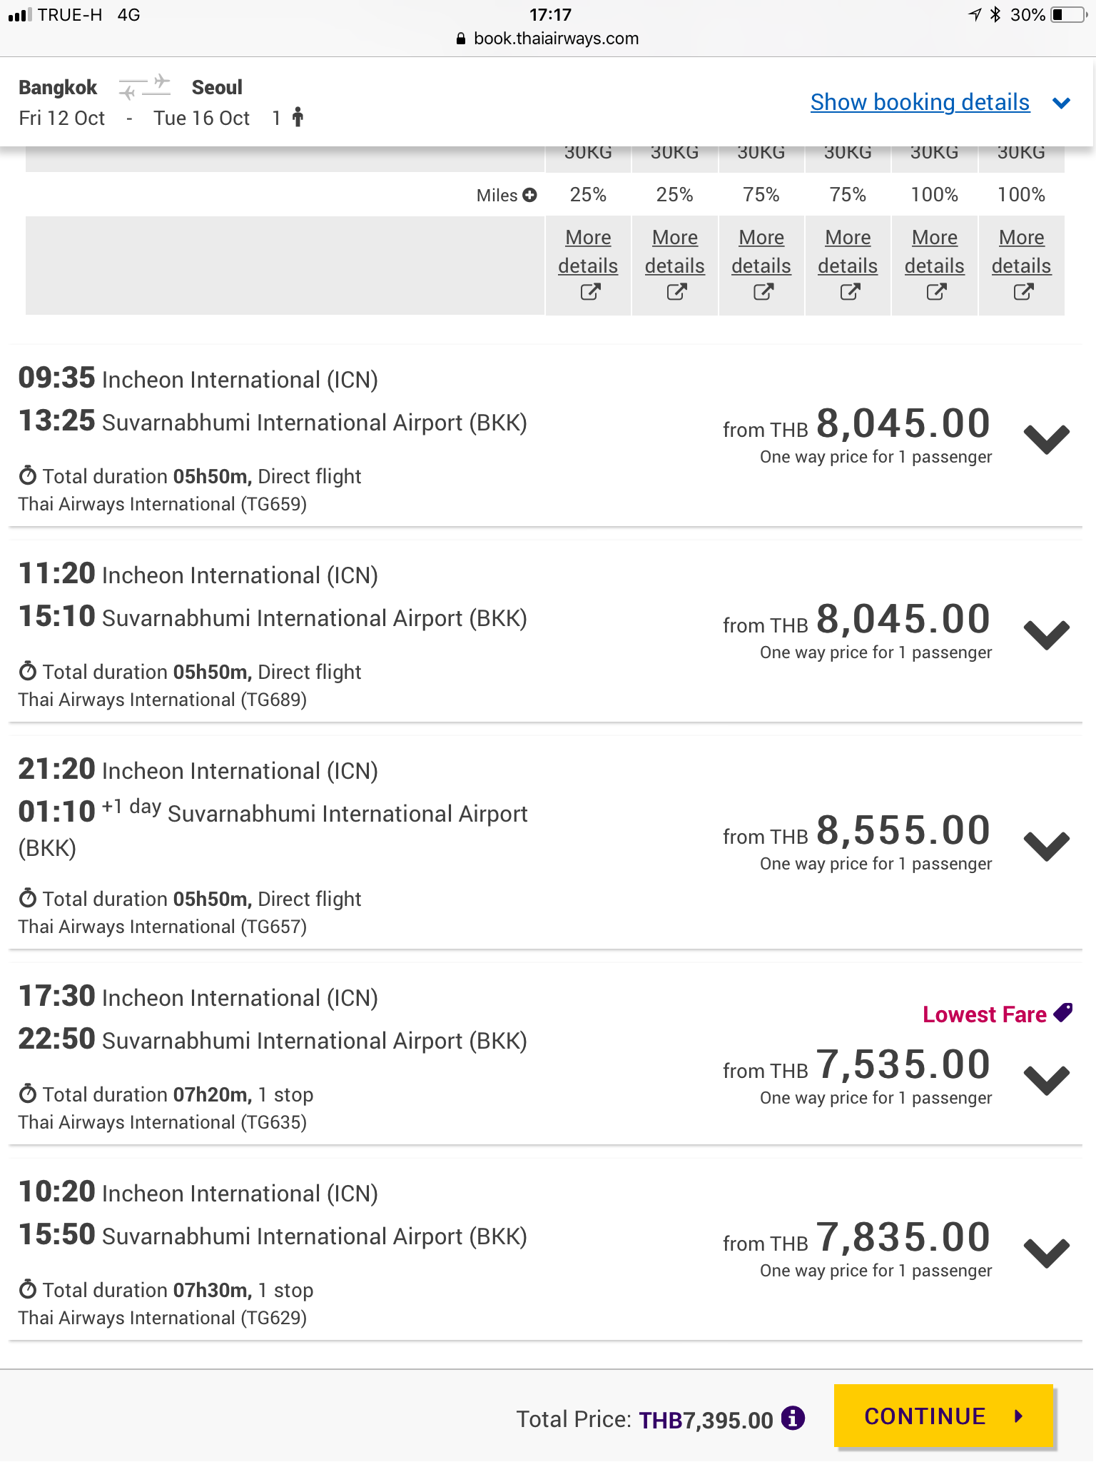Click the passenger count person icon

pos(298,117)
